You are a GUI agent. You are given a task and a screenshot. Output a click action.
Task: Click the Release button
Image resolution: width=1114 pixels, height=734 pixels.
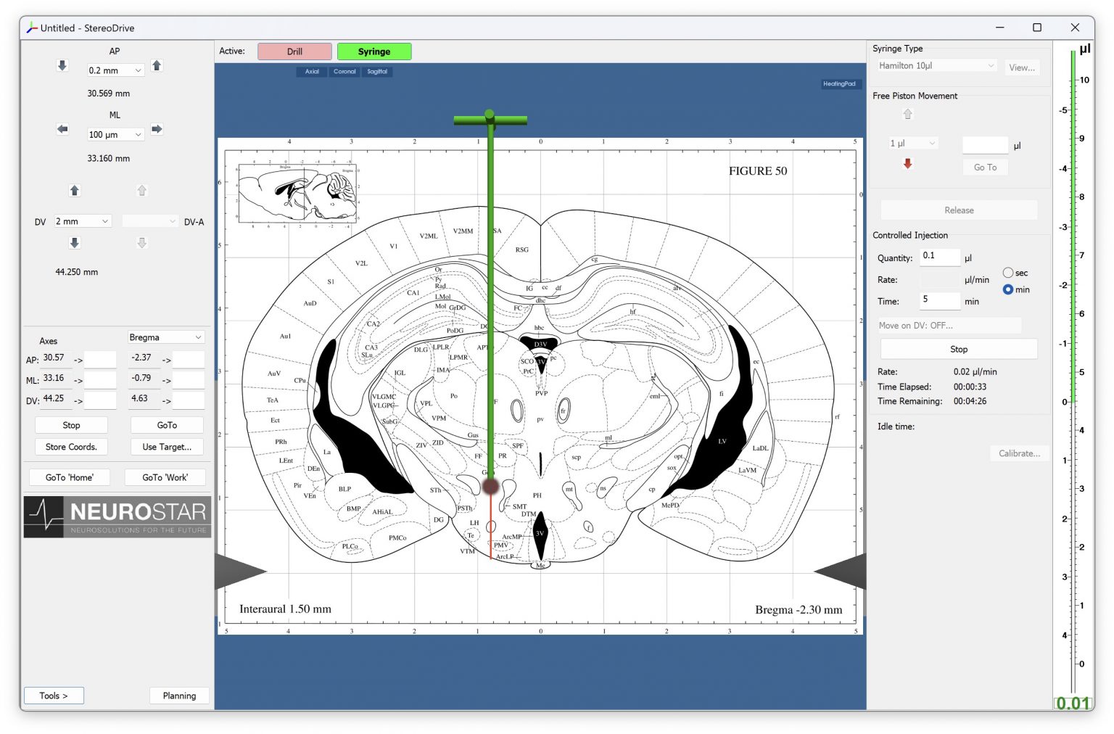coord(959,210)
